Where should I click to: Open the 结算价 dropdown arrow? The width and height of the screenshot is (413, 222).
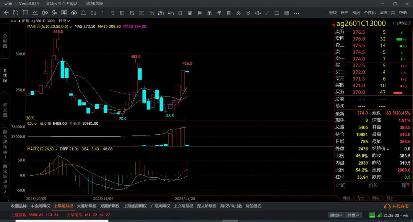click(x=388, y=149)
